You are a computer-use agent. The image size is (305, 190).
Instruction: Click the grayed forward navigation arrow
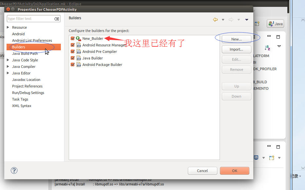(231, 20)
